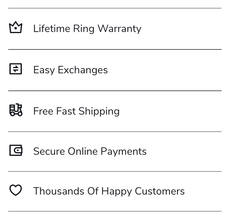Click the divider between Easy Exchanges and Shipping
Image resolution: width=251 pixels, height=215 pixels.
(115, 91)
